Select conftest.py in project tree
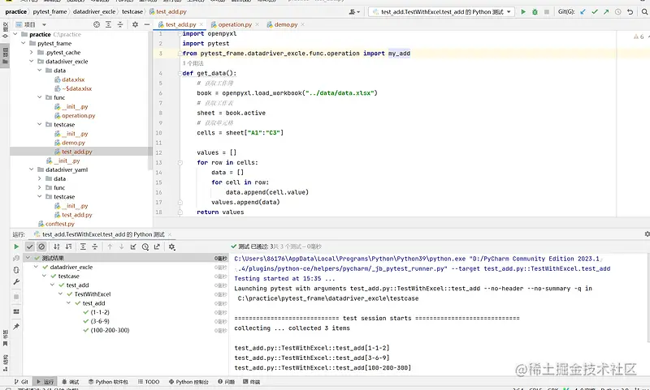The height and width of the screenshot is (390, 650). coord(59,224)
